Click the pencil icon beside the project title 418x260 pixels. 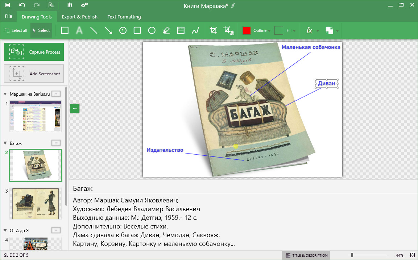[233, 5]
